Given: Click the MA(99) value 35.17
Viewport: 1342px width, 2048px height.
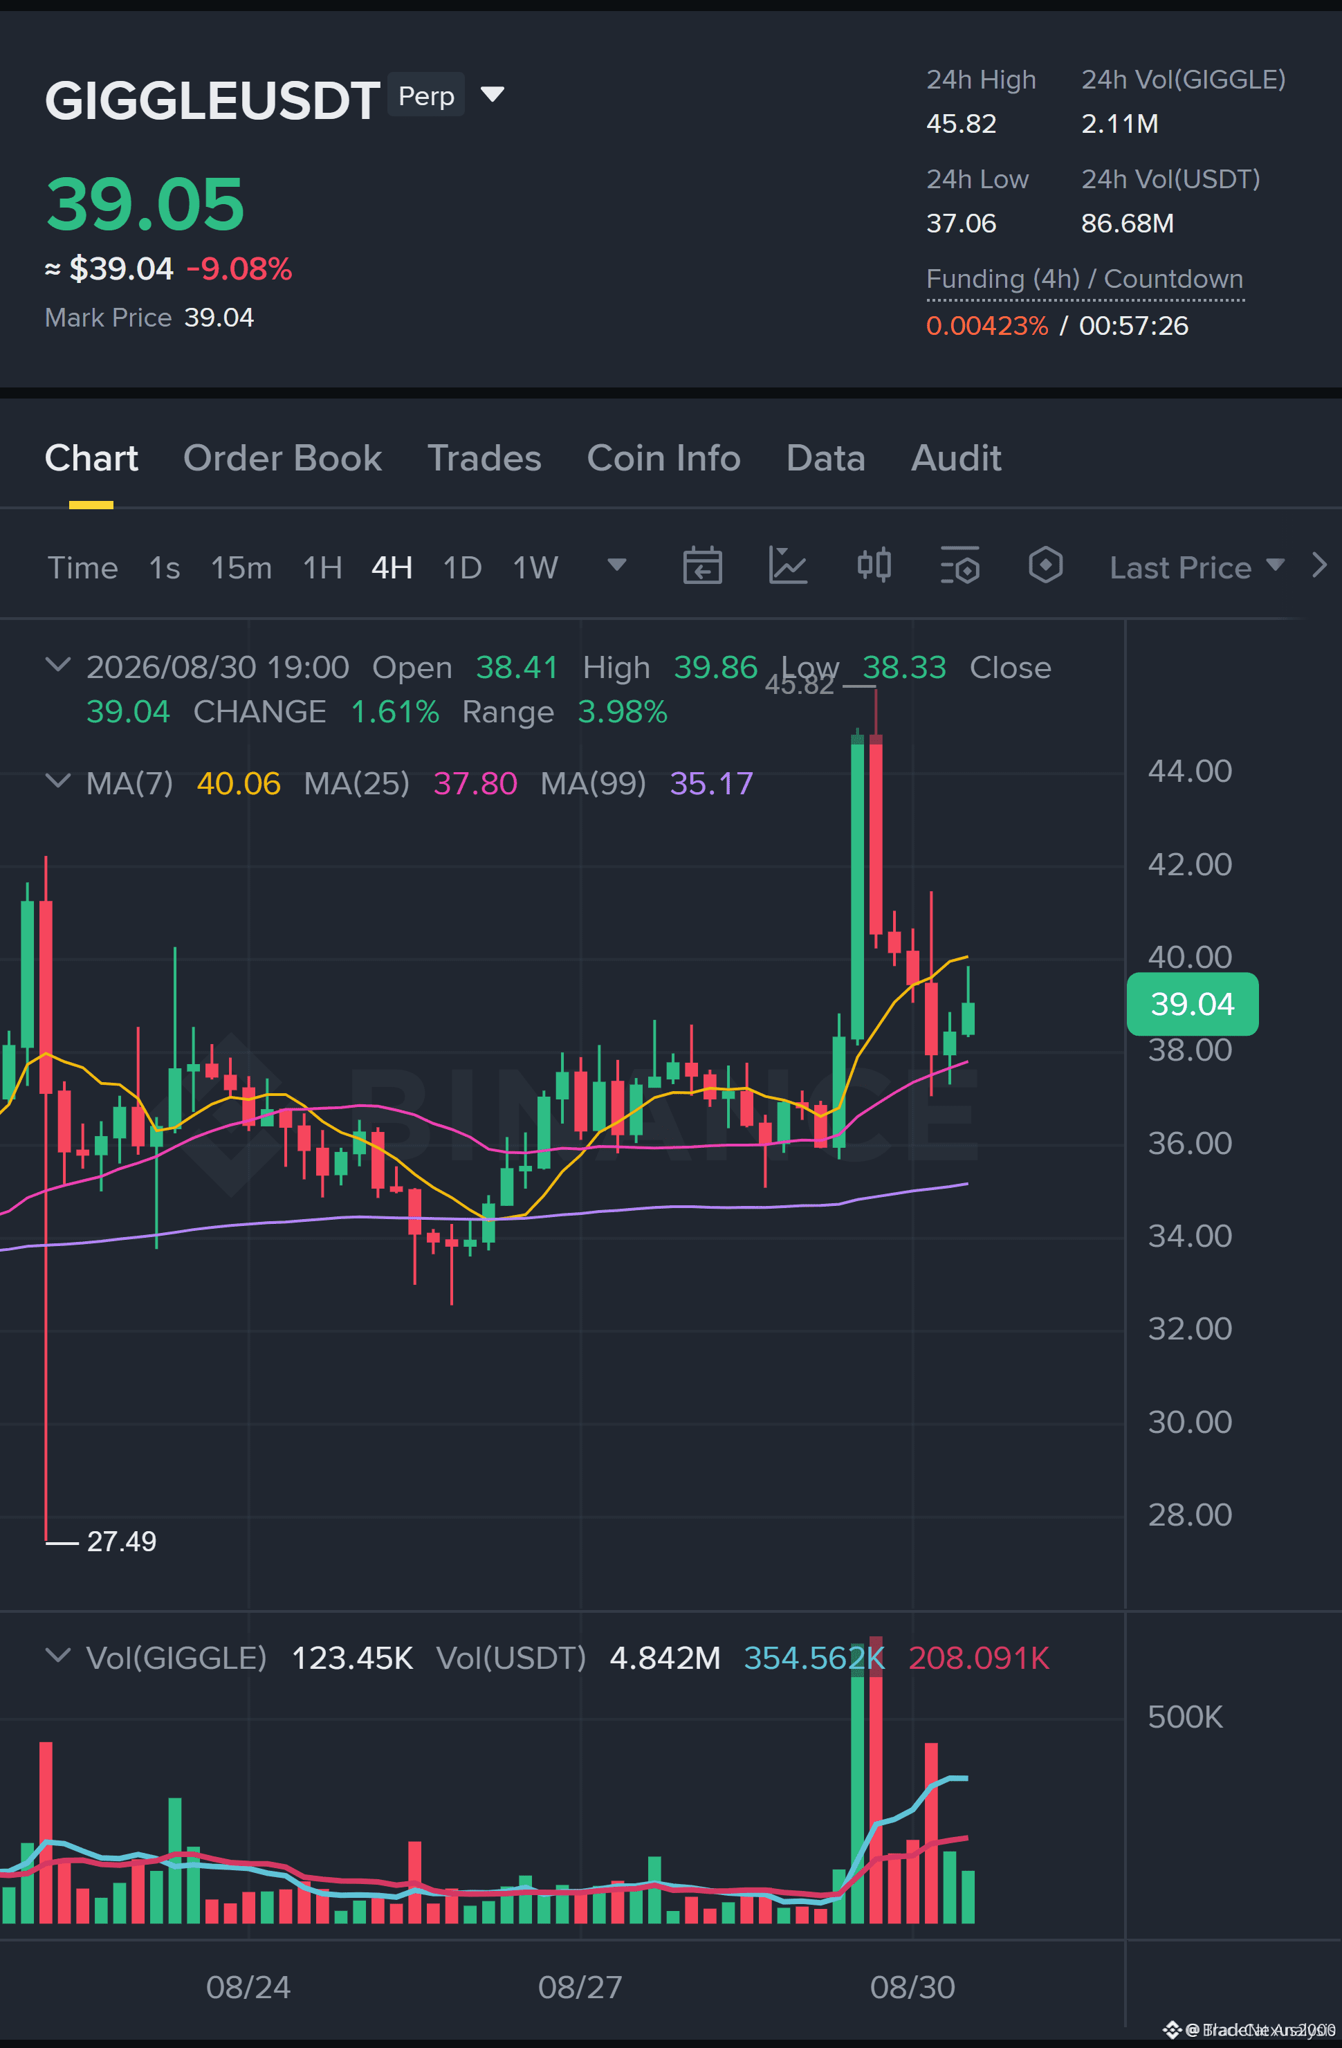Looking at the screenshot, I should click(711, 783).
